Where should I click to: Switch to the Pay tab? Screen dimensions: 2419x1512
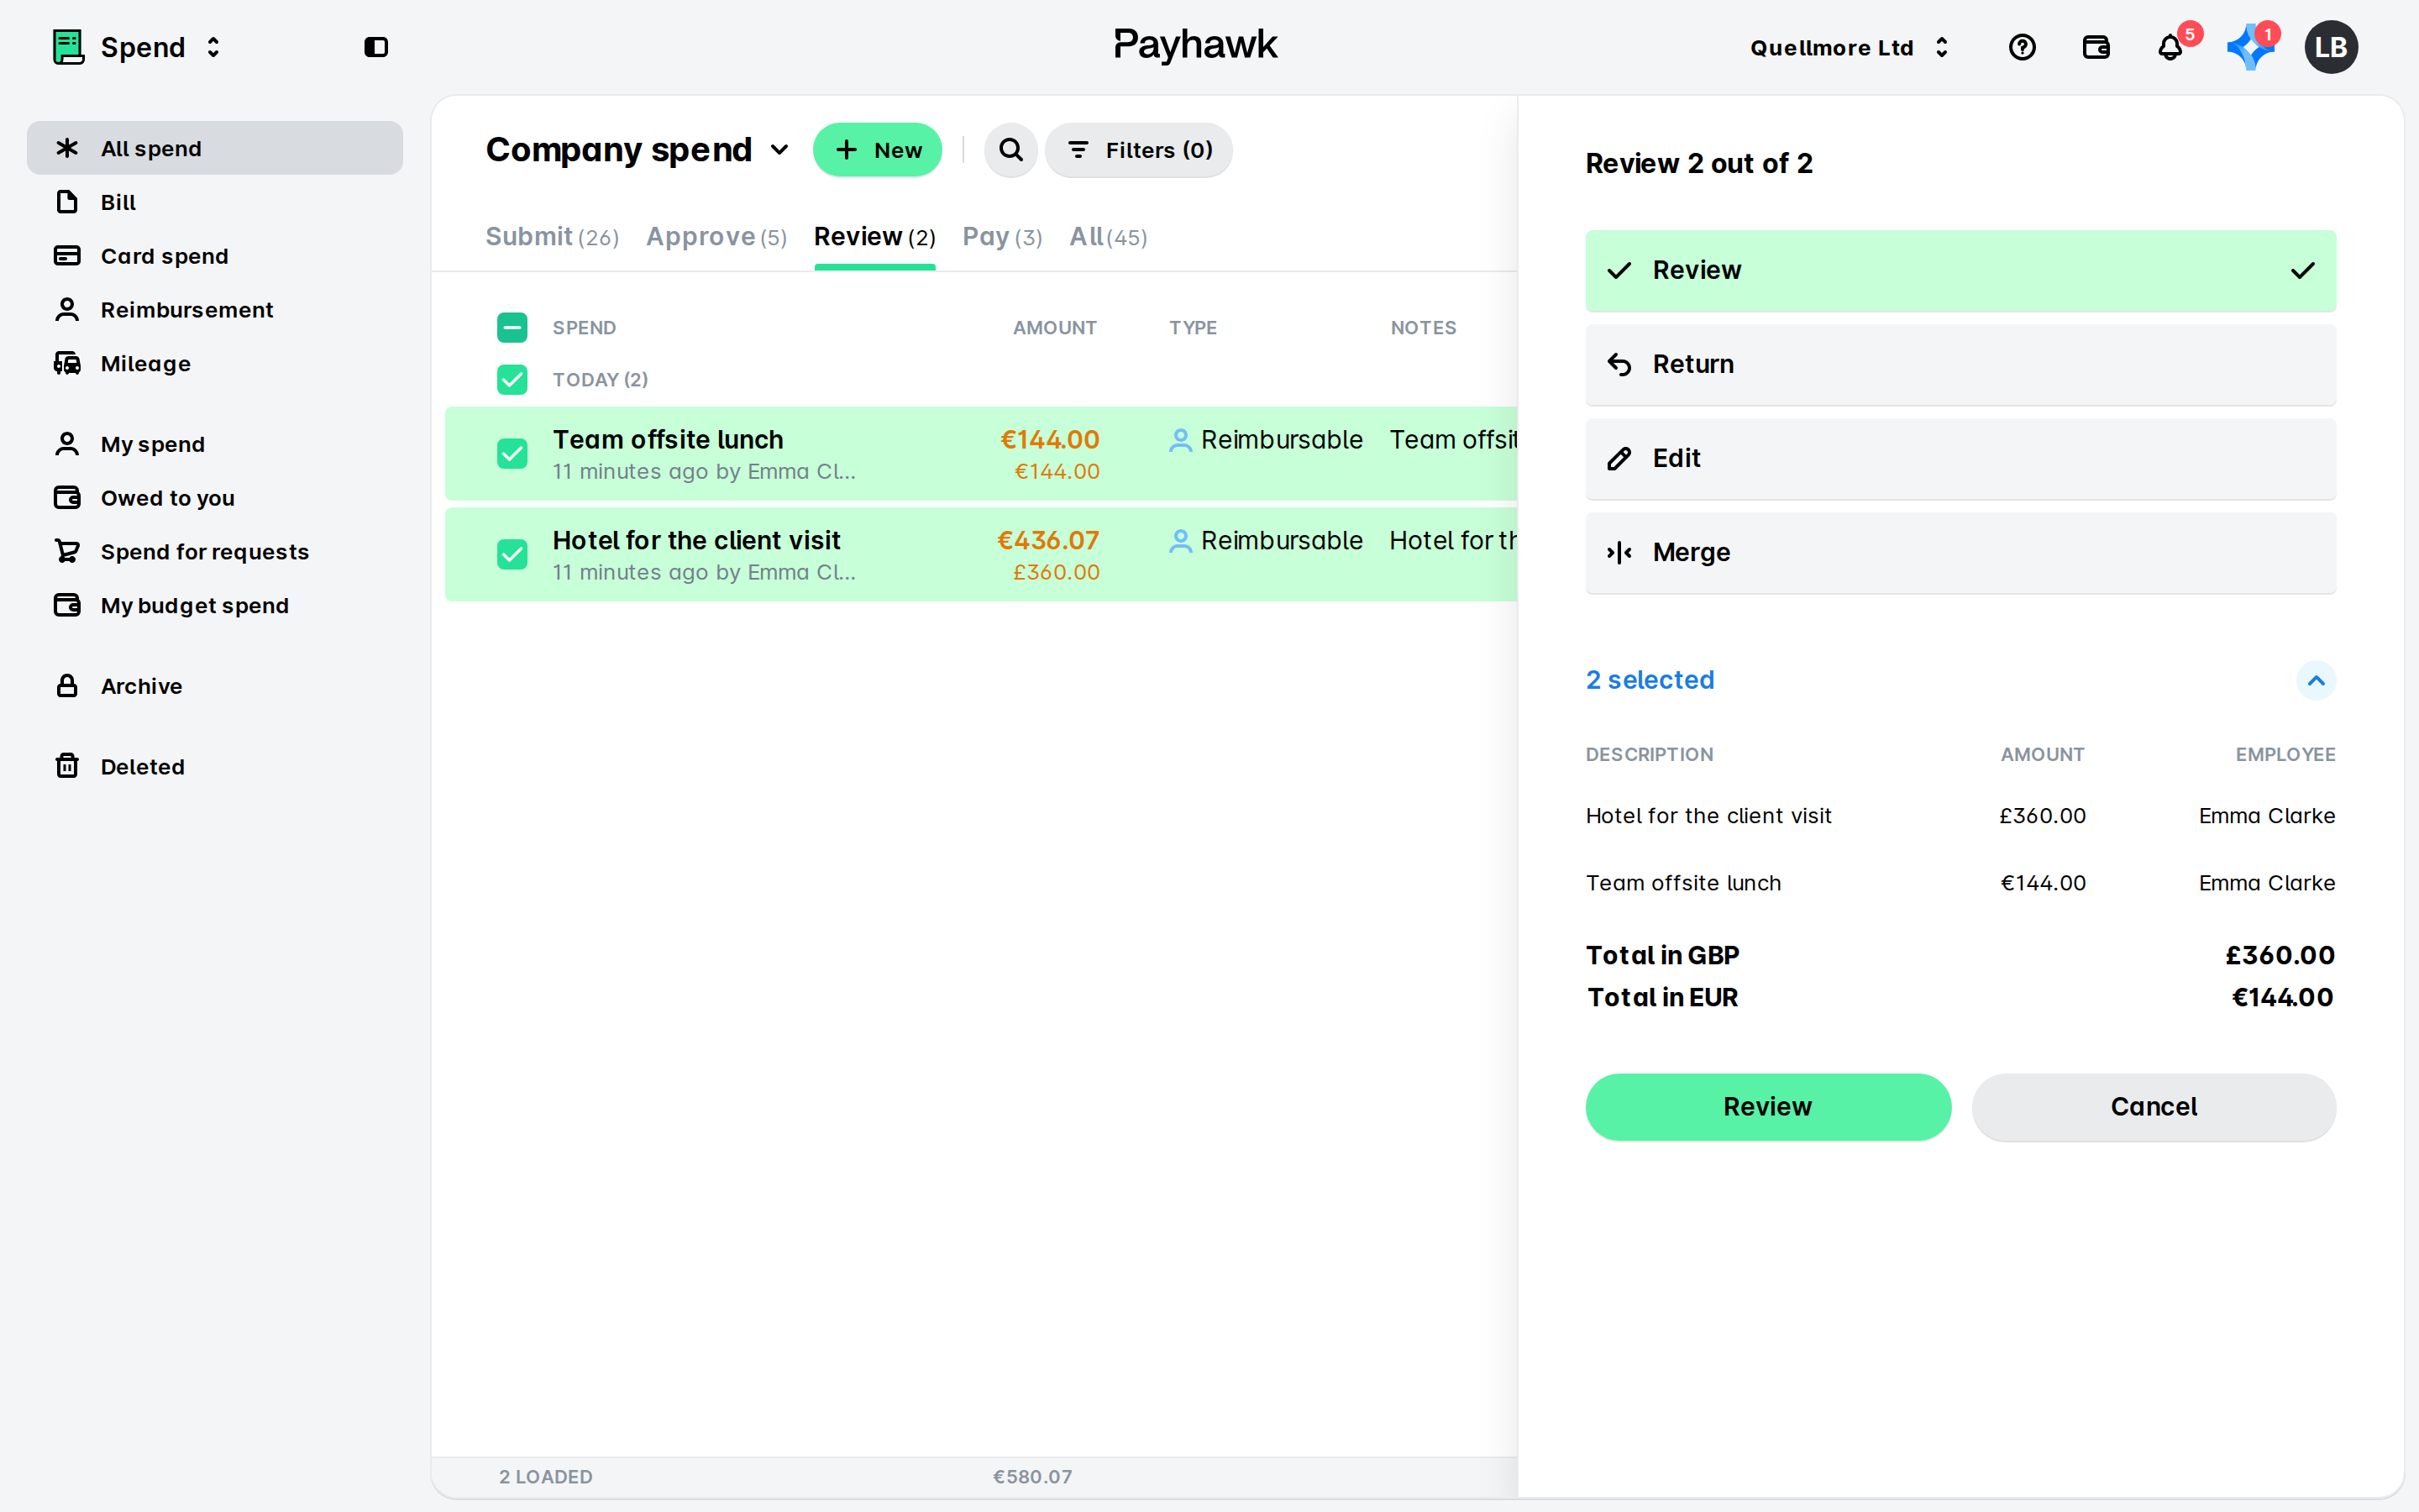(1001, 237)
